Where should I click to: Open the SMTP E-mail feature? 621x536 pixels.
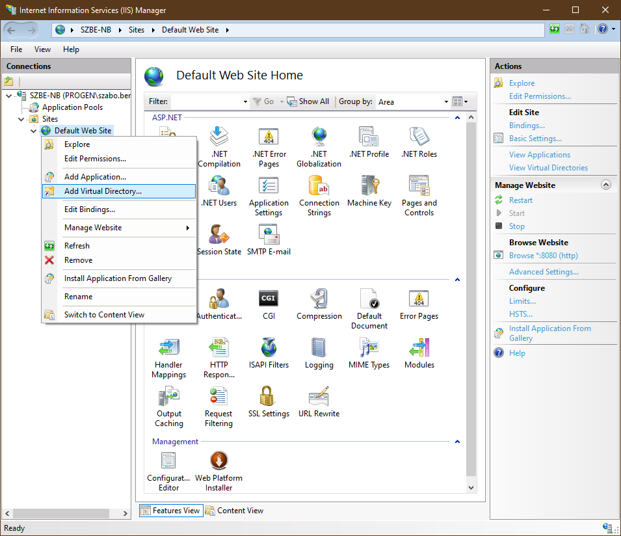[269, 240]
